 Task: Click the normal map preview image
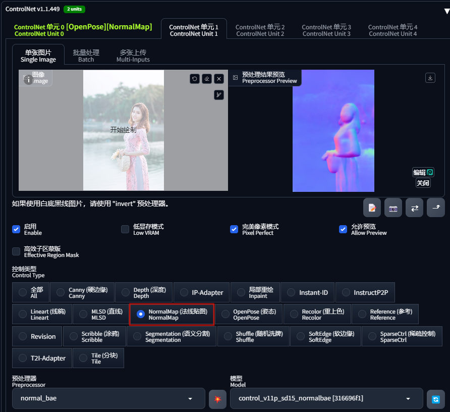(x=333, y=131)
